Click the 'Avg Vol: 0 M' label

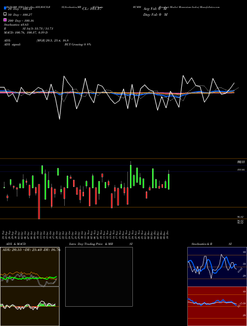[x=155, y=9]
